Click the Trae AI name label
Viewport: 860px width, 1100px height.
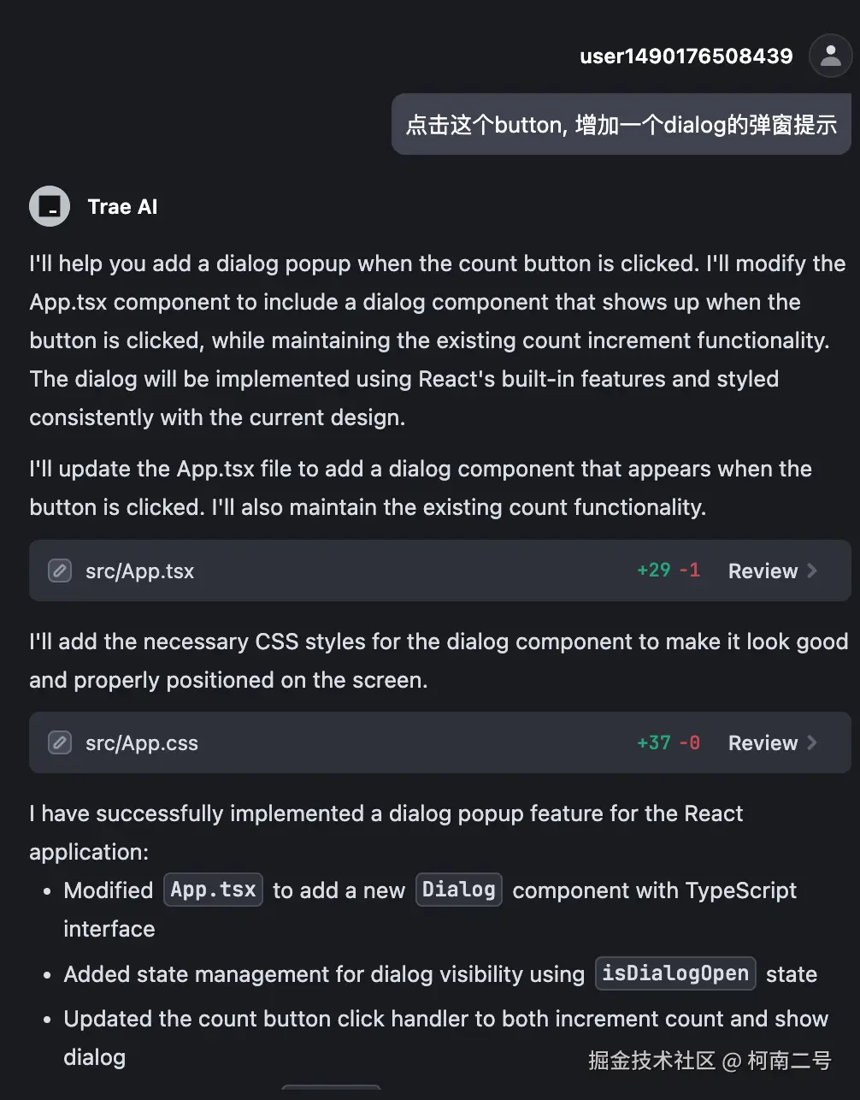click(x=122, y=207)
